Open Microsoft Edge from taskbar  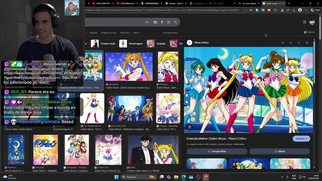[183, 177]
